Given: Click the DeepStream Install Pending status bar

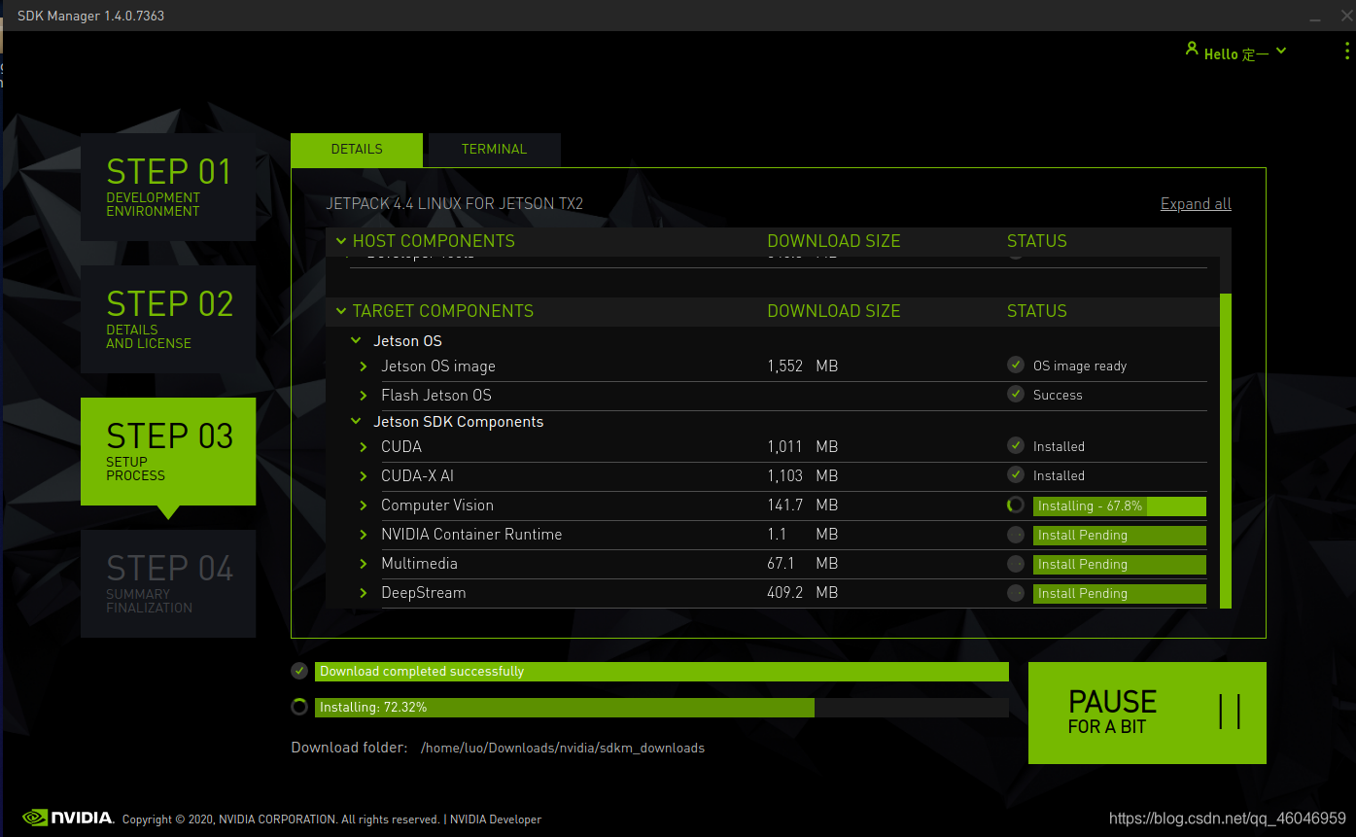Looking at the screenshot, I should [1120, 593].
